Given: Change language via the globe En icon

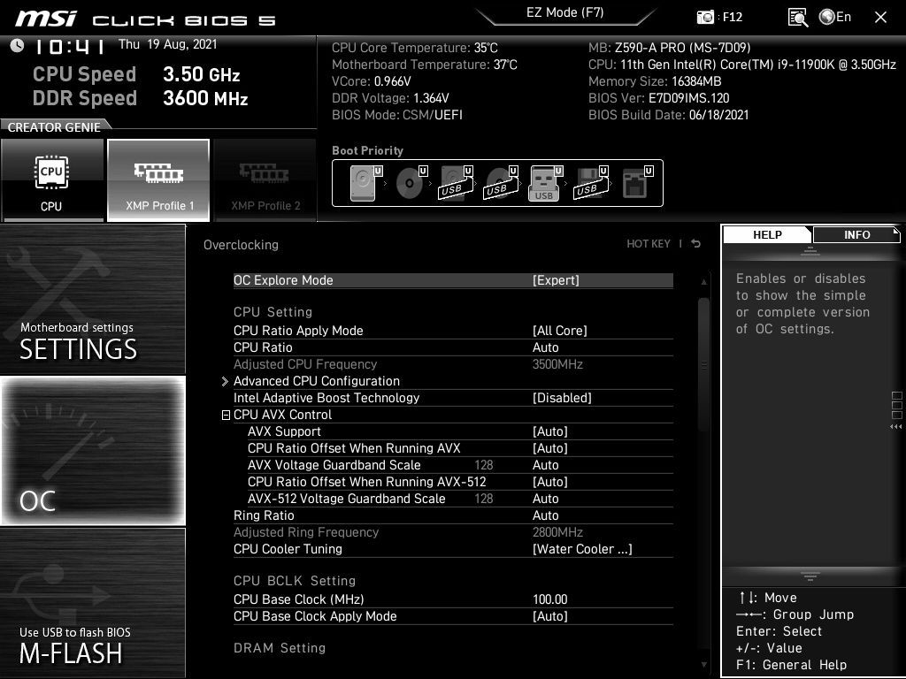Looking at the screenshot, I should point(835,17).
